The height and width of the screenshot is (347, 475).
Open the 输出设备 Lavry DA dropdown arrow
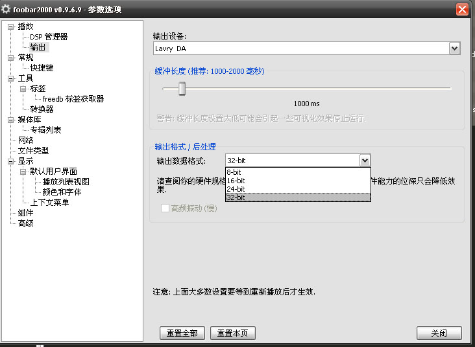tap(454, 49)
